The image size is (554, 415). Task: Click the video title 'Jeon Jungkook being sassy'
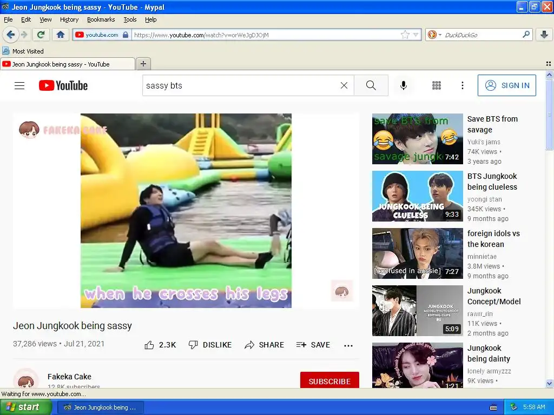tap(72, 326)
